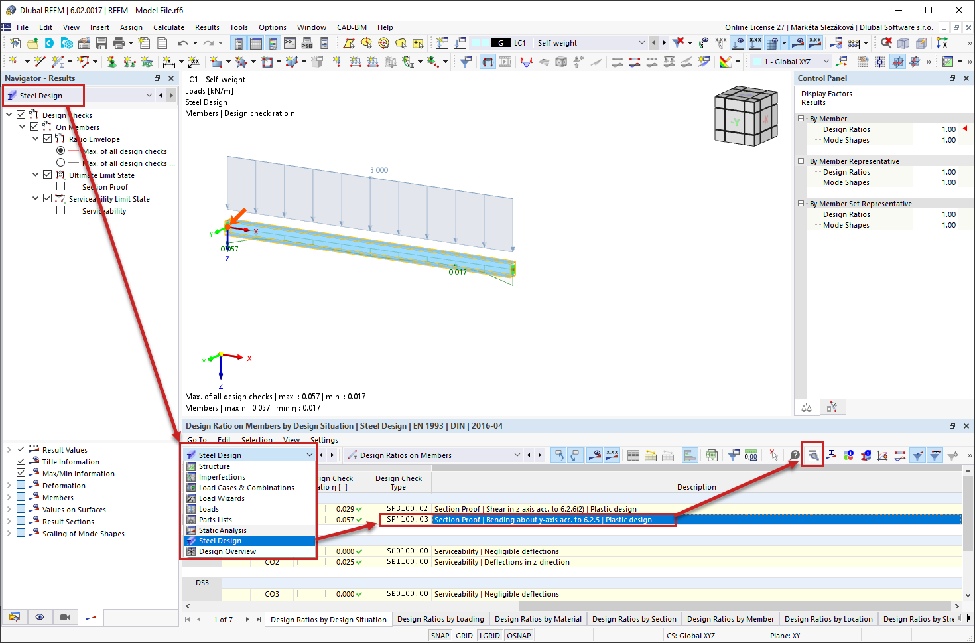Click the SE1100.00 deflections in z-direction row
Screen dimensions: 975x643
(572, 562)
